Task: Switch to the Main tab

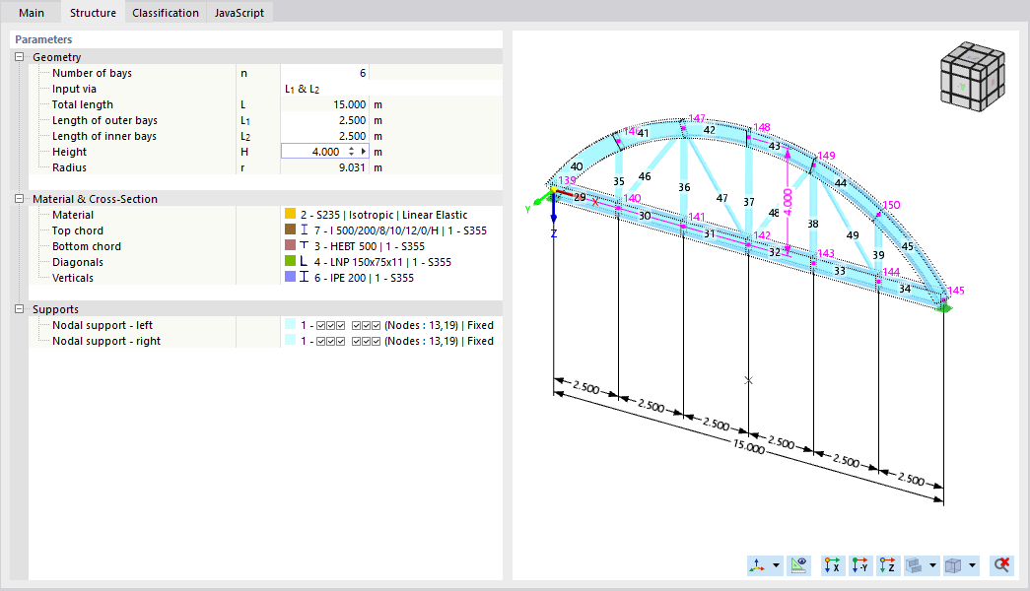Action: (x=32, y=13)
